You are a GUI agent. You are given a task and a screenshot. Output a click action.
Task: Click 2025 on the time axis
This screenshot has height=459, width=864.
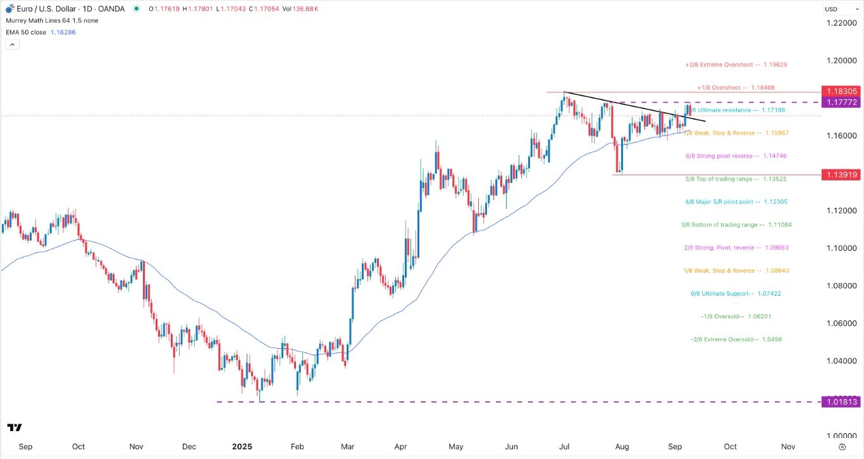click(242, 446)
